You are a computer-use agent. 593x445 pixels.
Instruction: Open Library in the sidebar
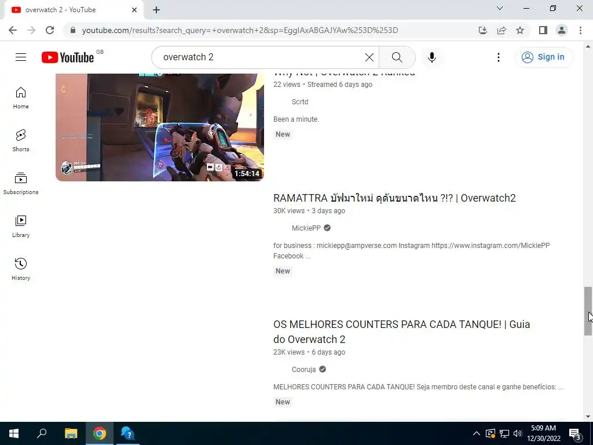(21, 227)
